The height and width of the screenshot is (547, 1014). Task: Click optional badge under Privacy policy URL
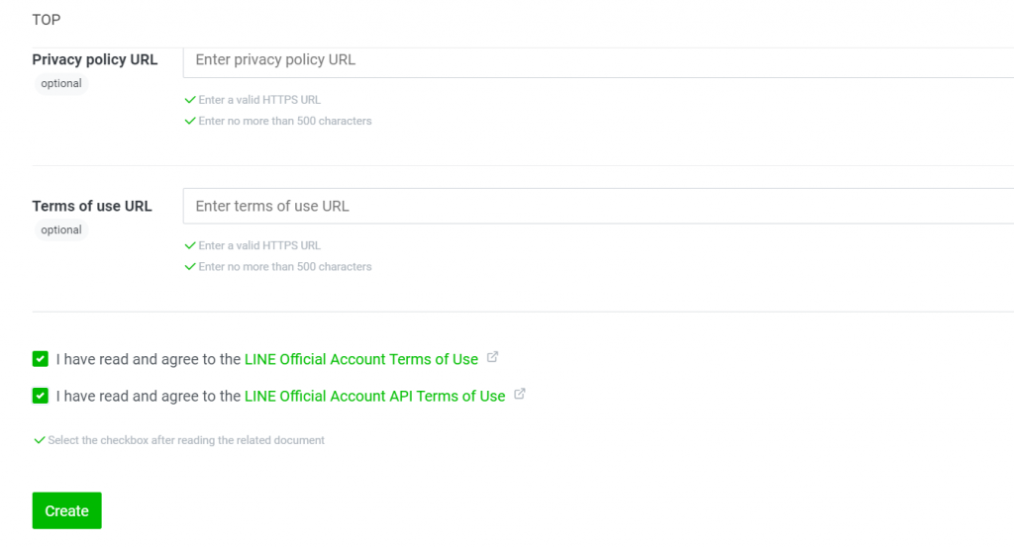61,83
